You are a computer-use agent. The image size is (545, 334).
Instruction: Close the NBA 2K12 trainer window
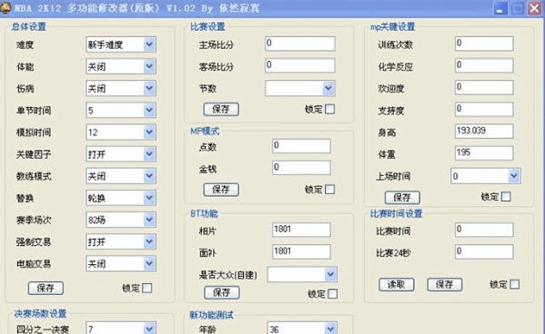click(x=534, y=8)
